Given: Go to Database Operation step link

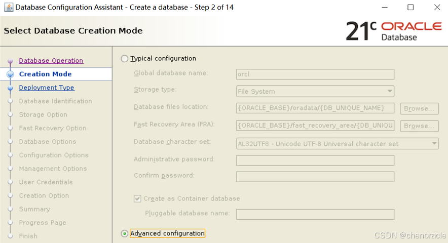Looking at the screenshot, I should click(x=51, y=61).
